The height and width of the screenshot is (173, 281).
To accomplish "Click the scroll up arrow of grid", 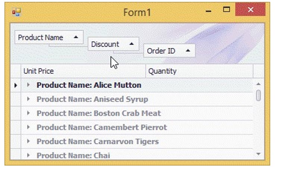I will [258, 84].
